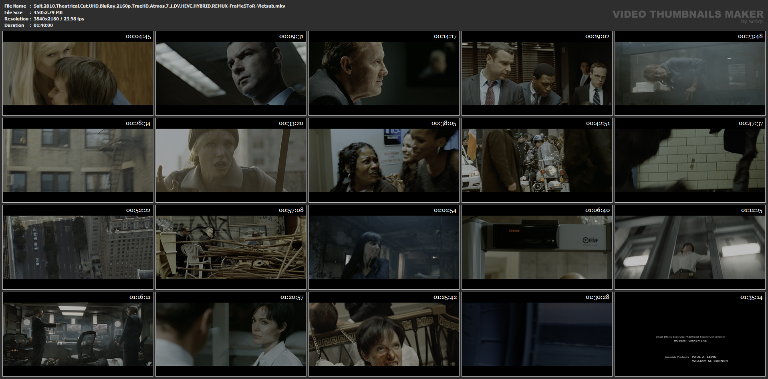
Task: Pick the metal detector thumbnail at 01:06:40
Action: point(537,247)
